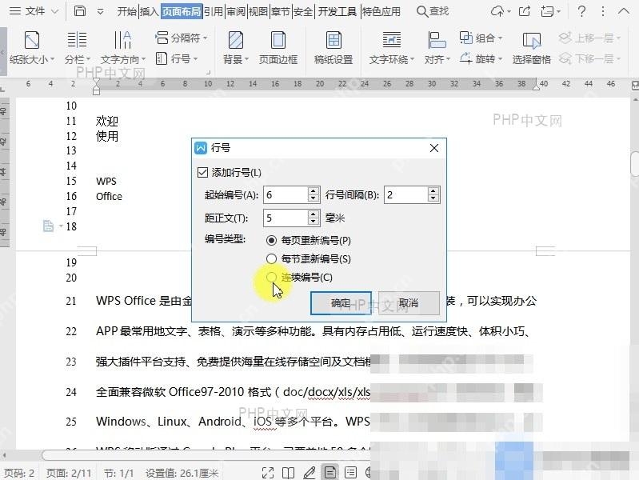Screen dimensions: 639x480
Task: Select the 每节重新编号 radio button
Action: (271, 258)
